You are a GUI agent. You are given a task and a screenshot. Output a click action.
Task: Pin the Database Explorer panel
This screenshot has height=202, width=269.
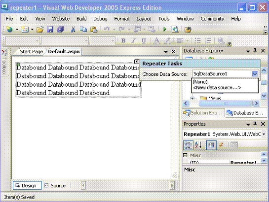255,50
